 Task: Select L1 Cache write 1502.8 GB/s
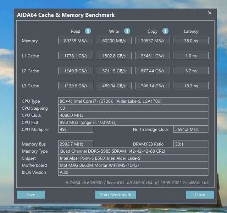coord(114,56)
